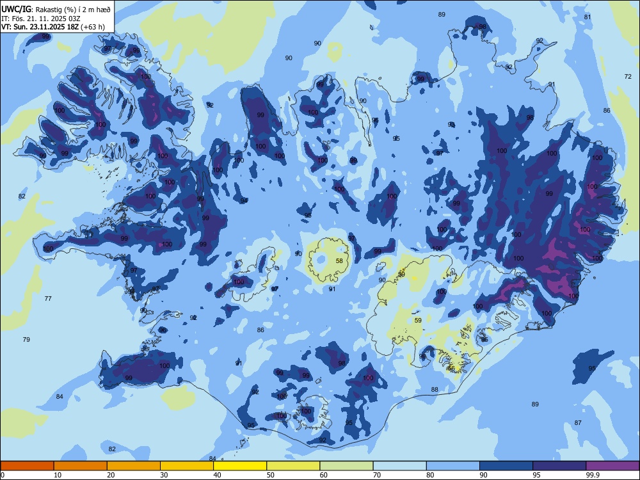Click the valid time 'VT: Sun. 23.11.2025 18Z (+63 h)'
Image resolution: width=640 pixels, height=480 pixels.
pos(53,27)
